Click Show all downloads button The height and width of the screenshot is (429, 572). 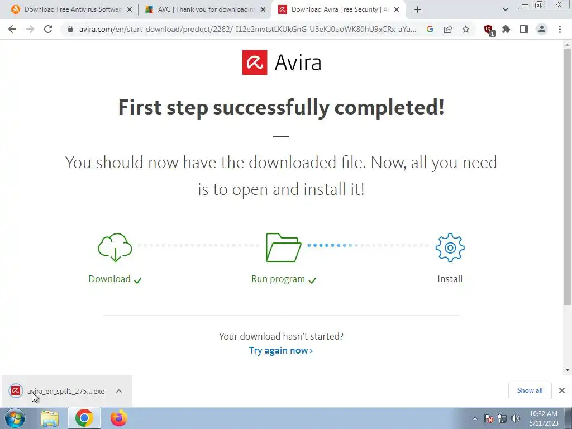(x=530, y=390)
